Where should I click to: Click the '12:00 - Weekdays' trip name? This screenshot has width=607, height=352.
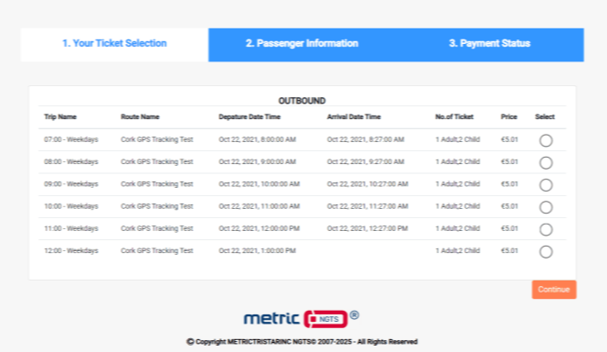(71, 250)
